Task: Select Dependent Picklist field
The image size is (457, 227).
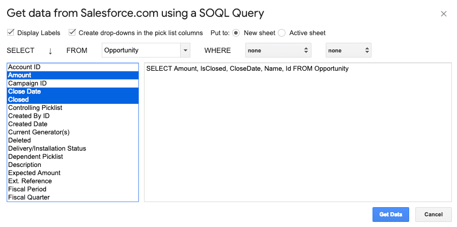Action: 73,157
